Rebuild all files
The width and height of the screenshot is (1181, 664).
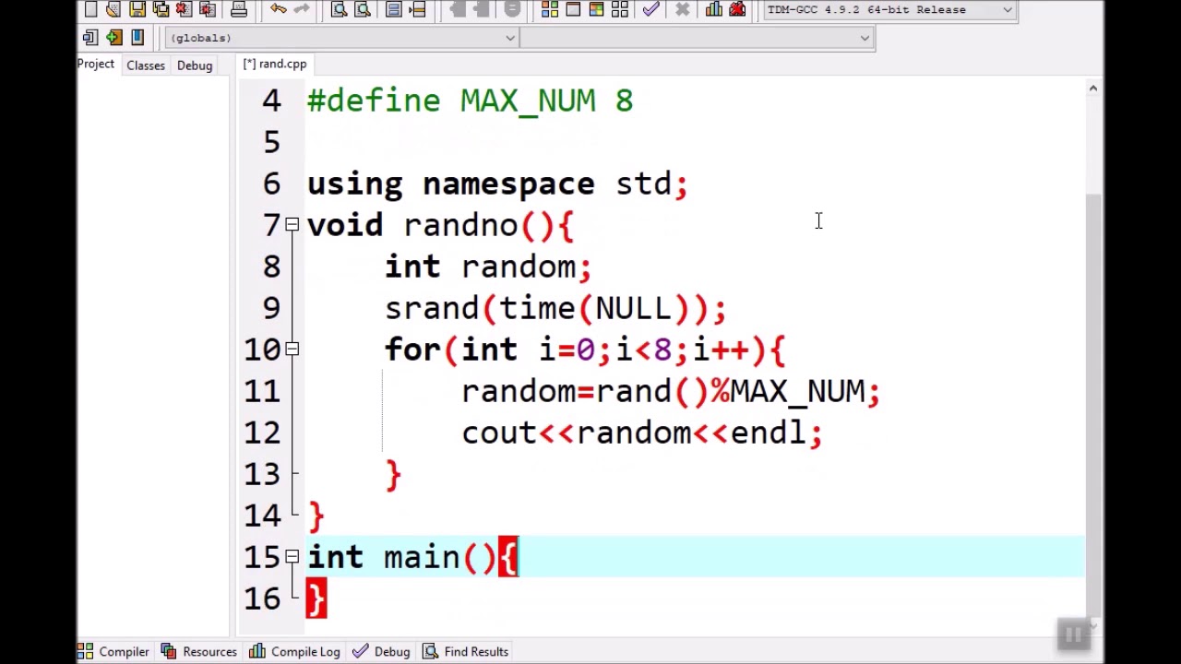[620, 9]
